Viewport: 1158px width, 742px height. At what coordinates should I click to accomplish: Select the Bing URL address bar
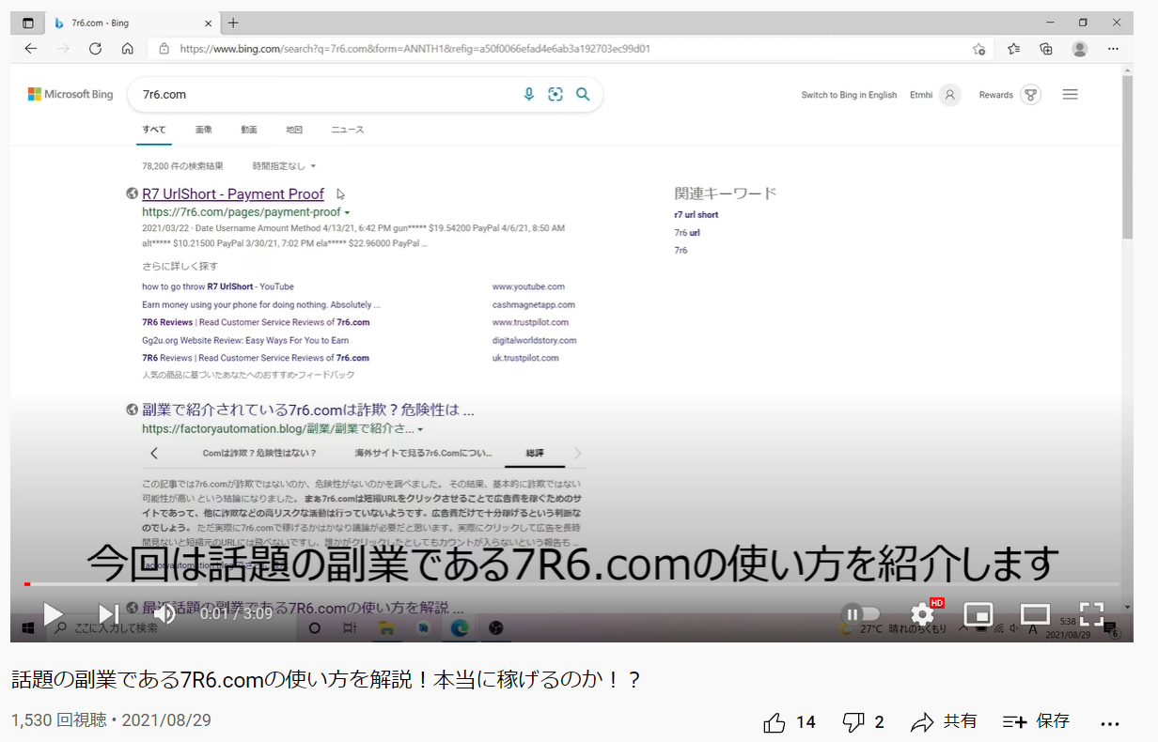[571, 49]
